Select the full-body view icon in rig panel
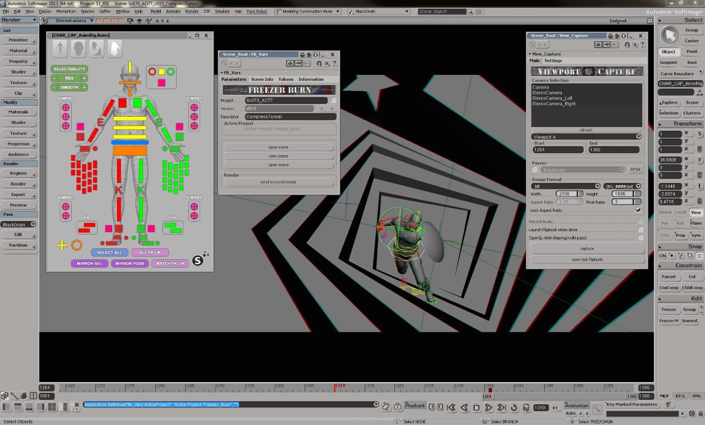 pyautogui.click(x=60, y=49)
